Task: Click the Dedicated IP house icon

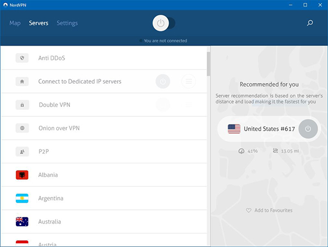Action: [x=22, y=81]
